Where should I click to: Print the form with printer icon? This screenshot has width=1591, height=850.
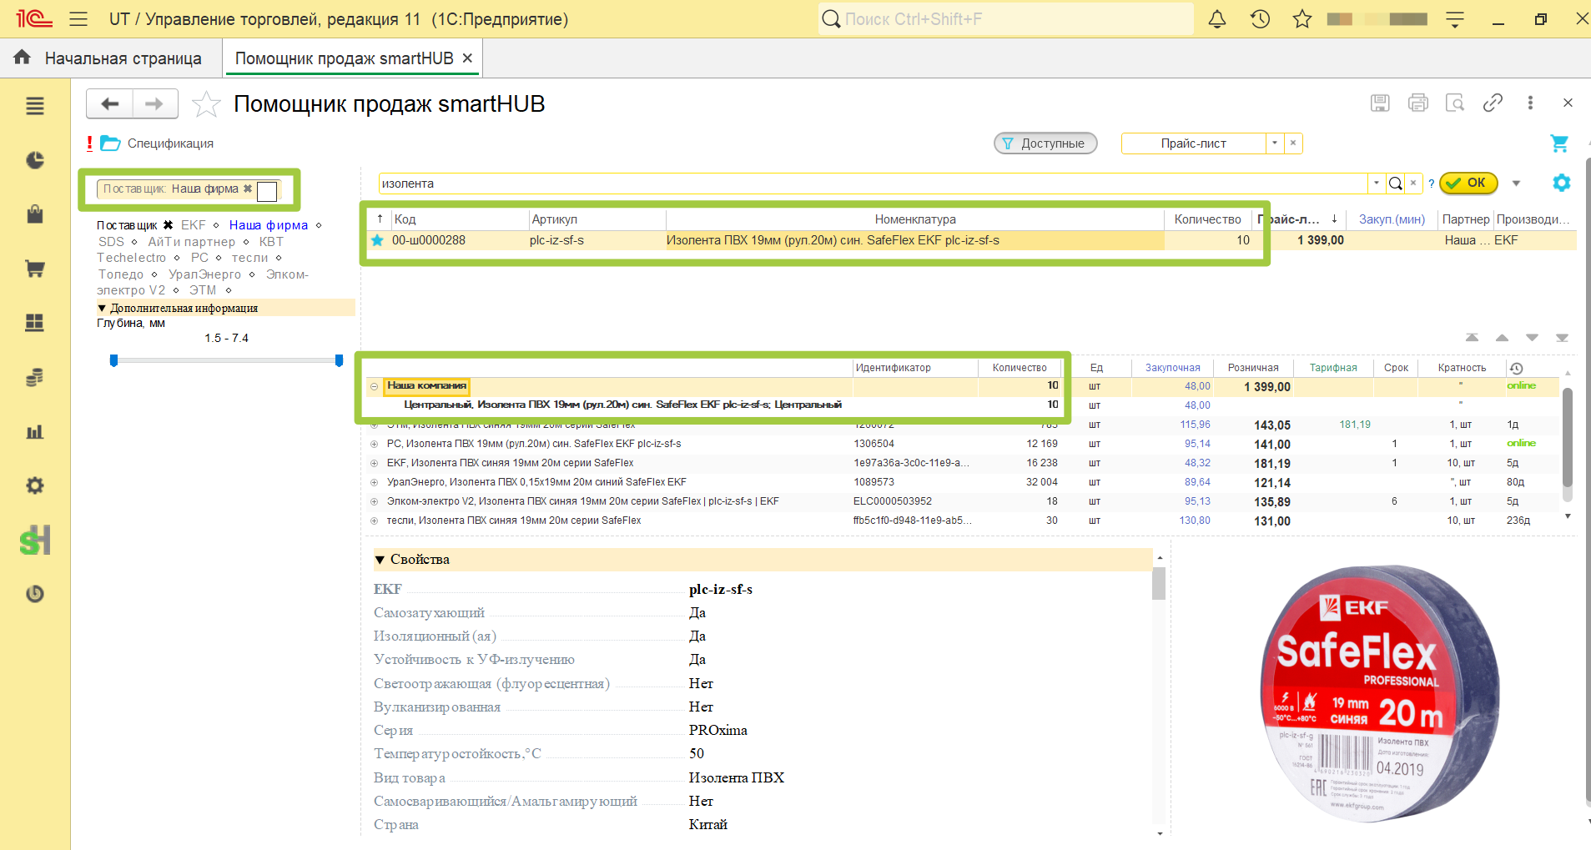tap(1417, 103)
